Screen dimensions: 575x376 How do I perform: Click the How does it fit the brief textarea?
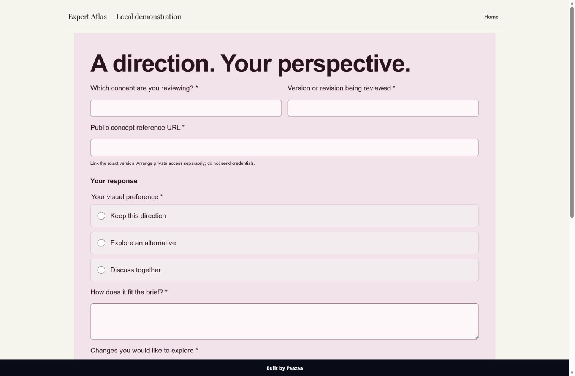[x=284, y=321]
